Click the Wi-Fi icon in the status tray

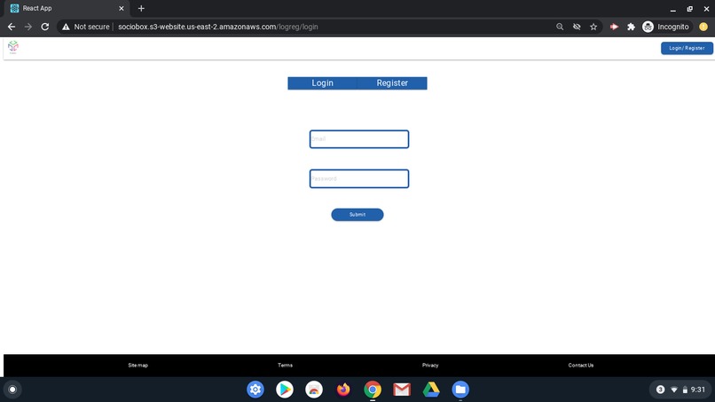(674, 390)
